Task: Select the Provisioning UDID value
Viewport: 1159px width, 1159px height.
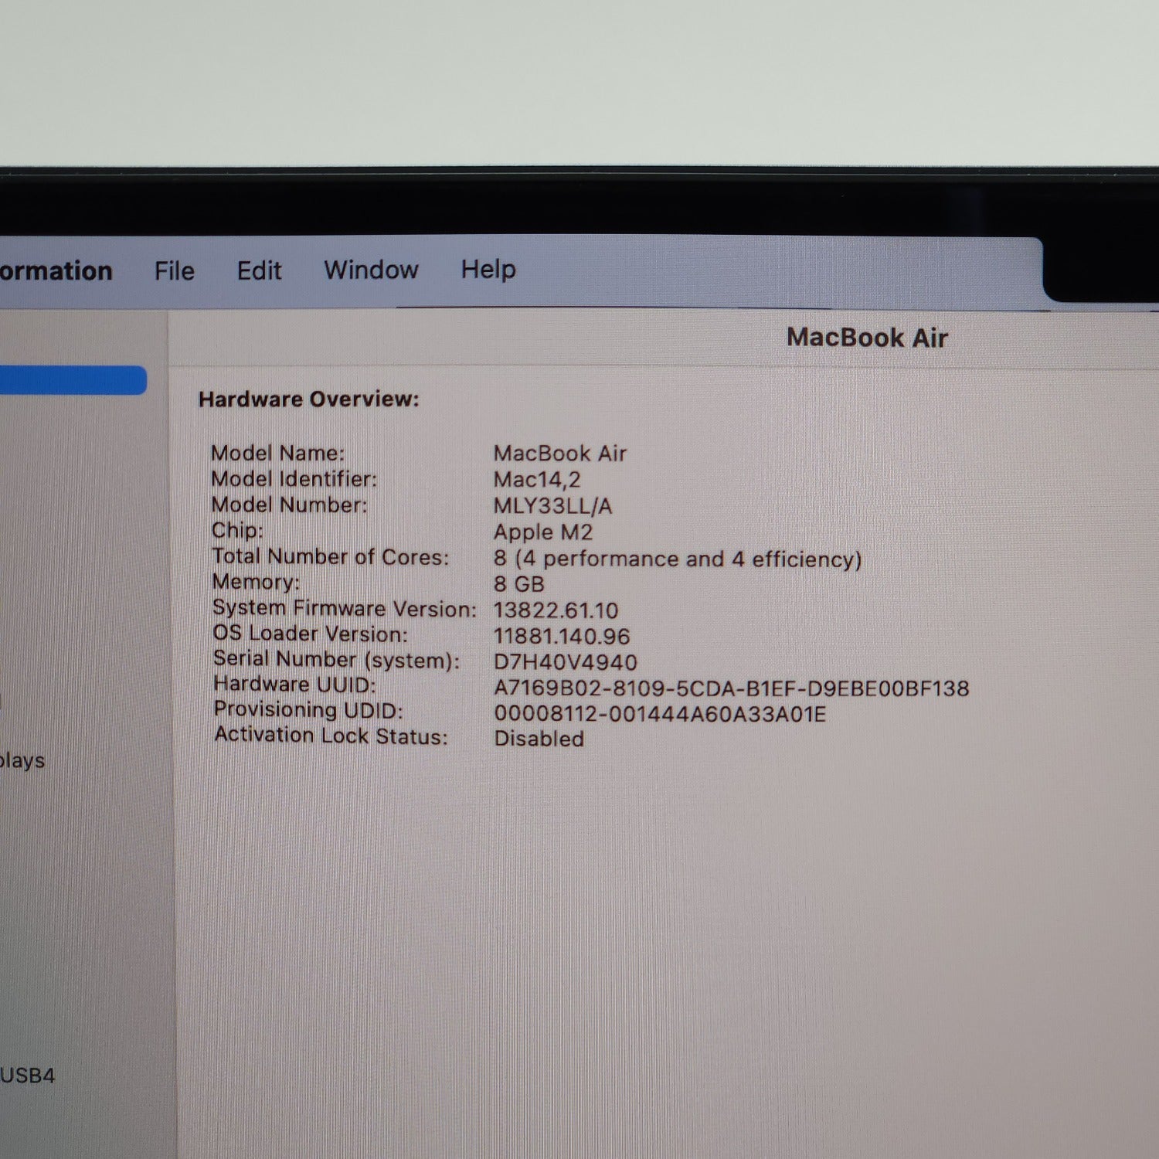Action: click(x=660, y=713)
